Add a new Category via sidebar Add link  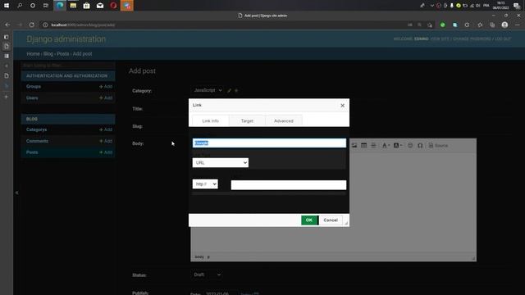106,129
